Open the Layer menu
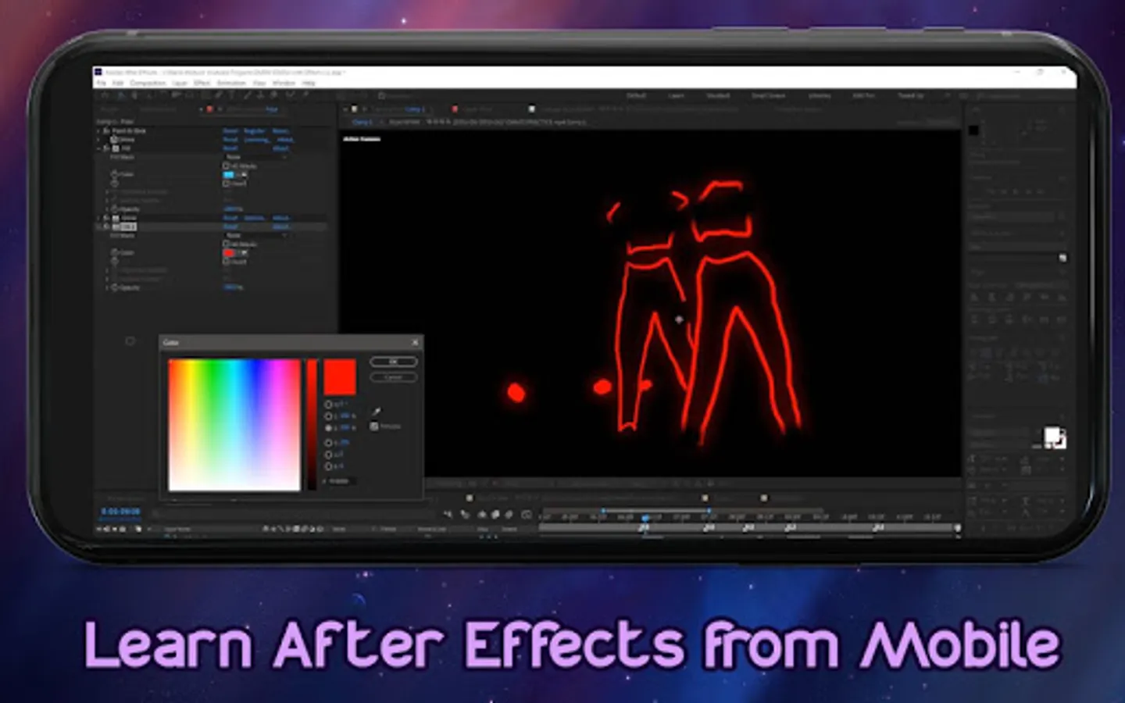The height and width of the screenshot is (703, 1125). pyautogui.click(x=180, y=83)
